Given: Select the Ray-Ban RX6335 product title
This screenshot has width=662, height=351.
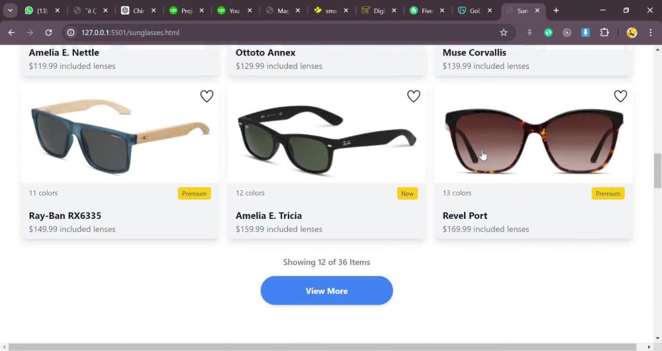Looking at the screenshot, I should (x=65, y=215).
